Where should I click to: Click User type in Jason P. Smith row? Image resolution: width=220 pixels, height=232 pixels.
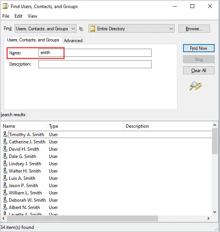pos(53,185)
